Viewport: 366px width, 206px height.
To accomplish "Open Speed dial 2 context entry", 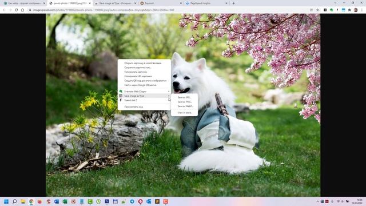I will [144, 101].
